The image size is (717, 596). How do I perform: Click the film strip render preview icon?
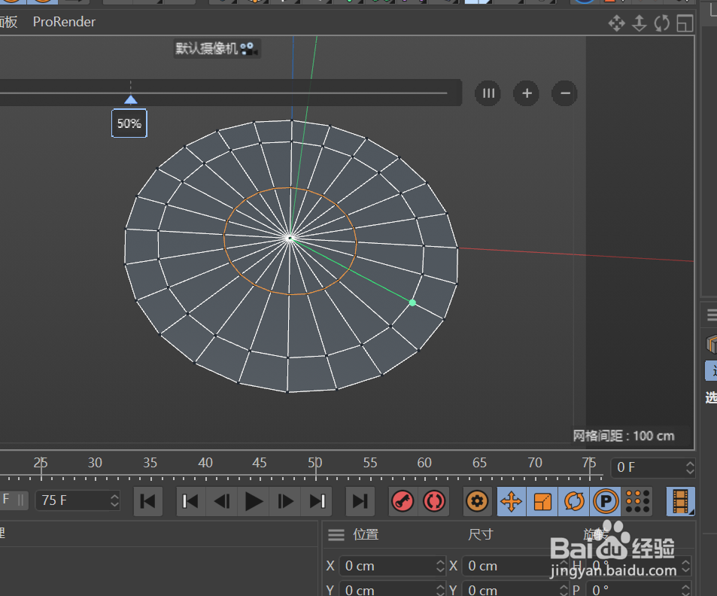pyautogui.click(x=681, y=501)
